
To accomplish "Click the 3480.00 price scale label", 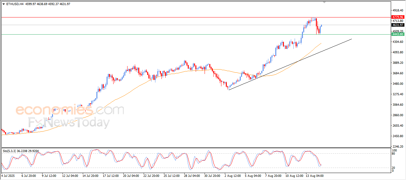I will (x=397, y=84).
